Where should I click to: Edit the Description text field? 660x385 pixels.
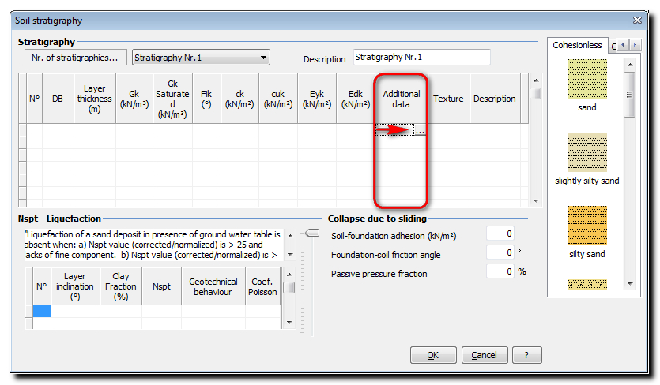click(422, 57)
